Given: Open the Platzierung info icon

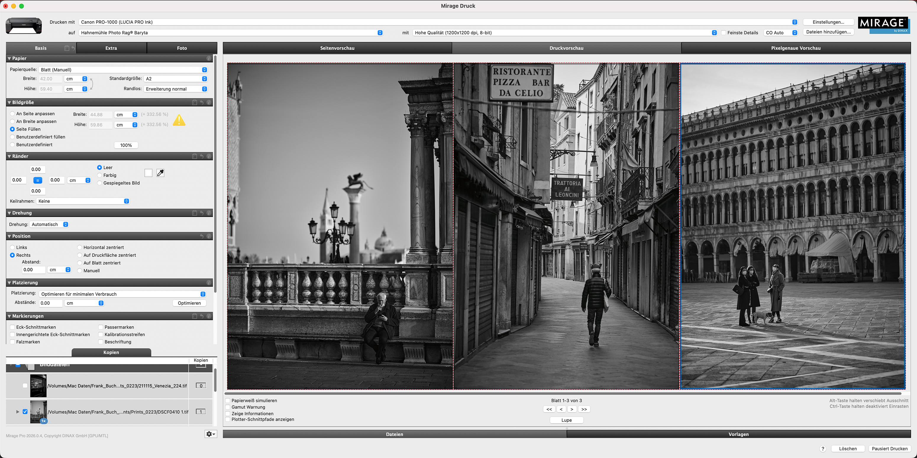Looking at the screenshot, I should (x=209, y=283).
